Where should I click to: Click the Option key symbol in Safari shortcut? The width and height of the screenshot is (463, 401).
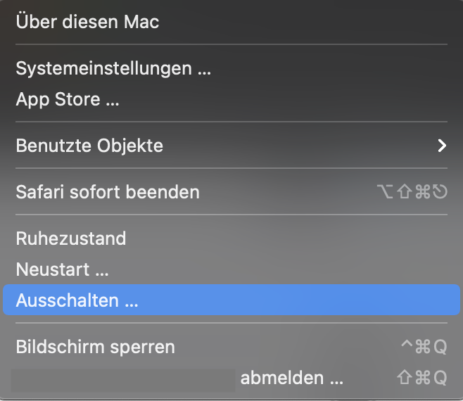click(x=385, y=191)
